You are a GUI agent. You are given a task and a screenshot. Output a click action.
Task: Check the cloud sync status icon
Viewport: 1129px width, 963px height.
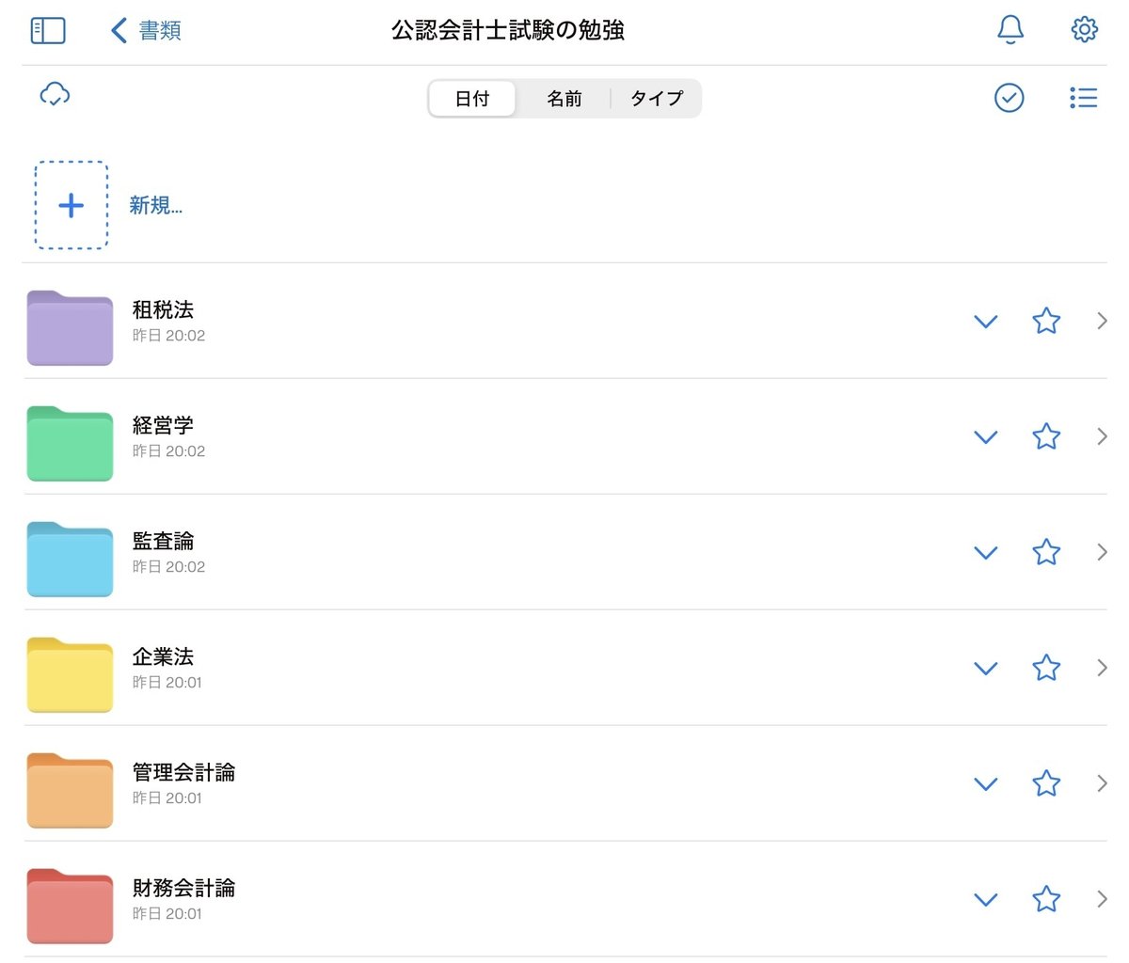click(x=55, y=94)
